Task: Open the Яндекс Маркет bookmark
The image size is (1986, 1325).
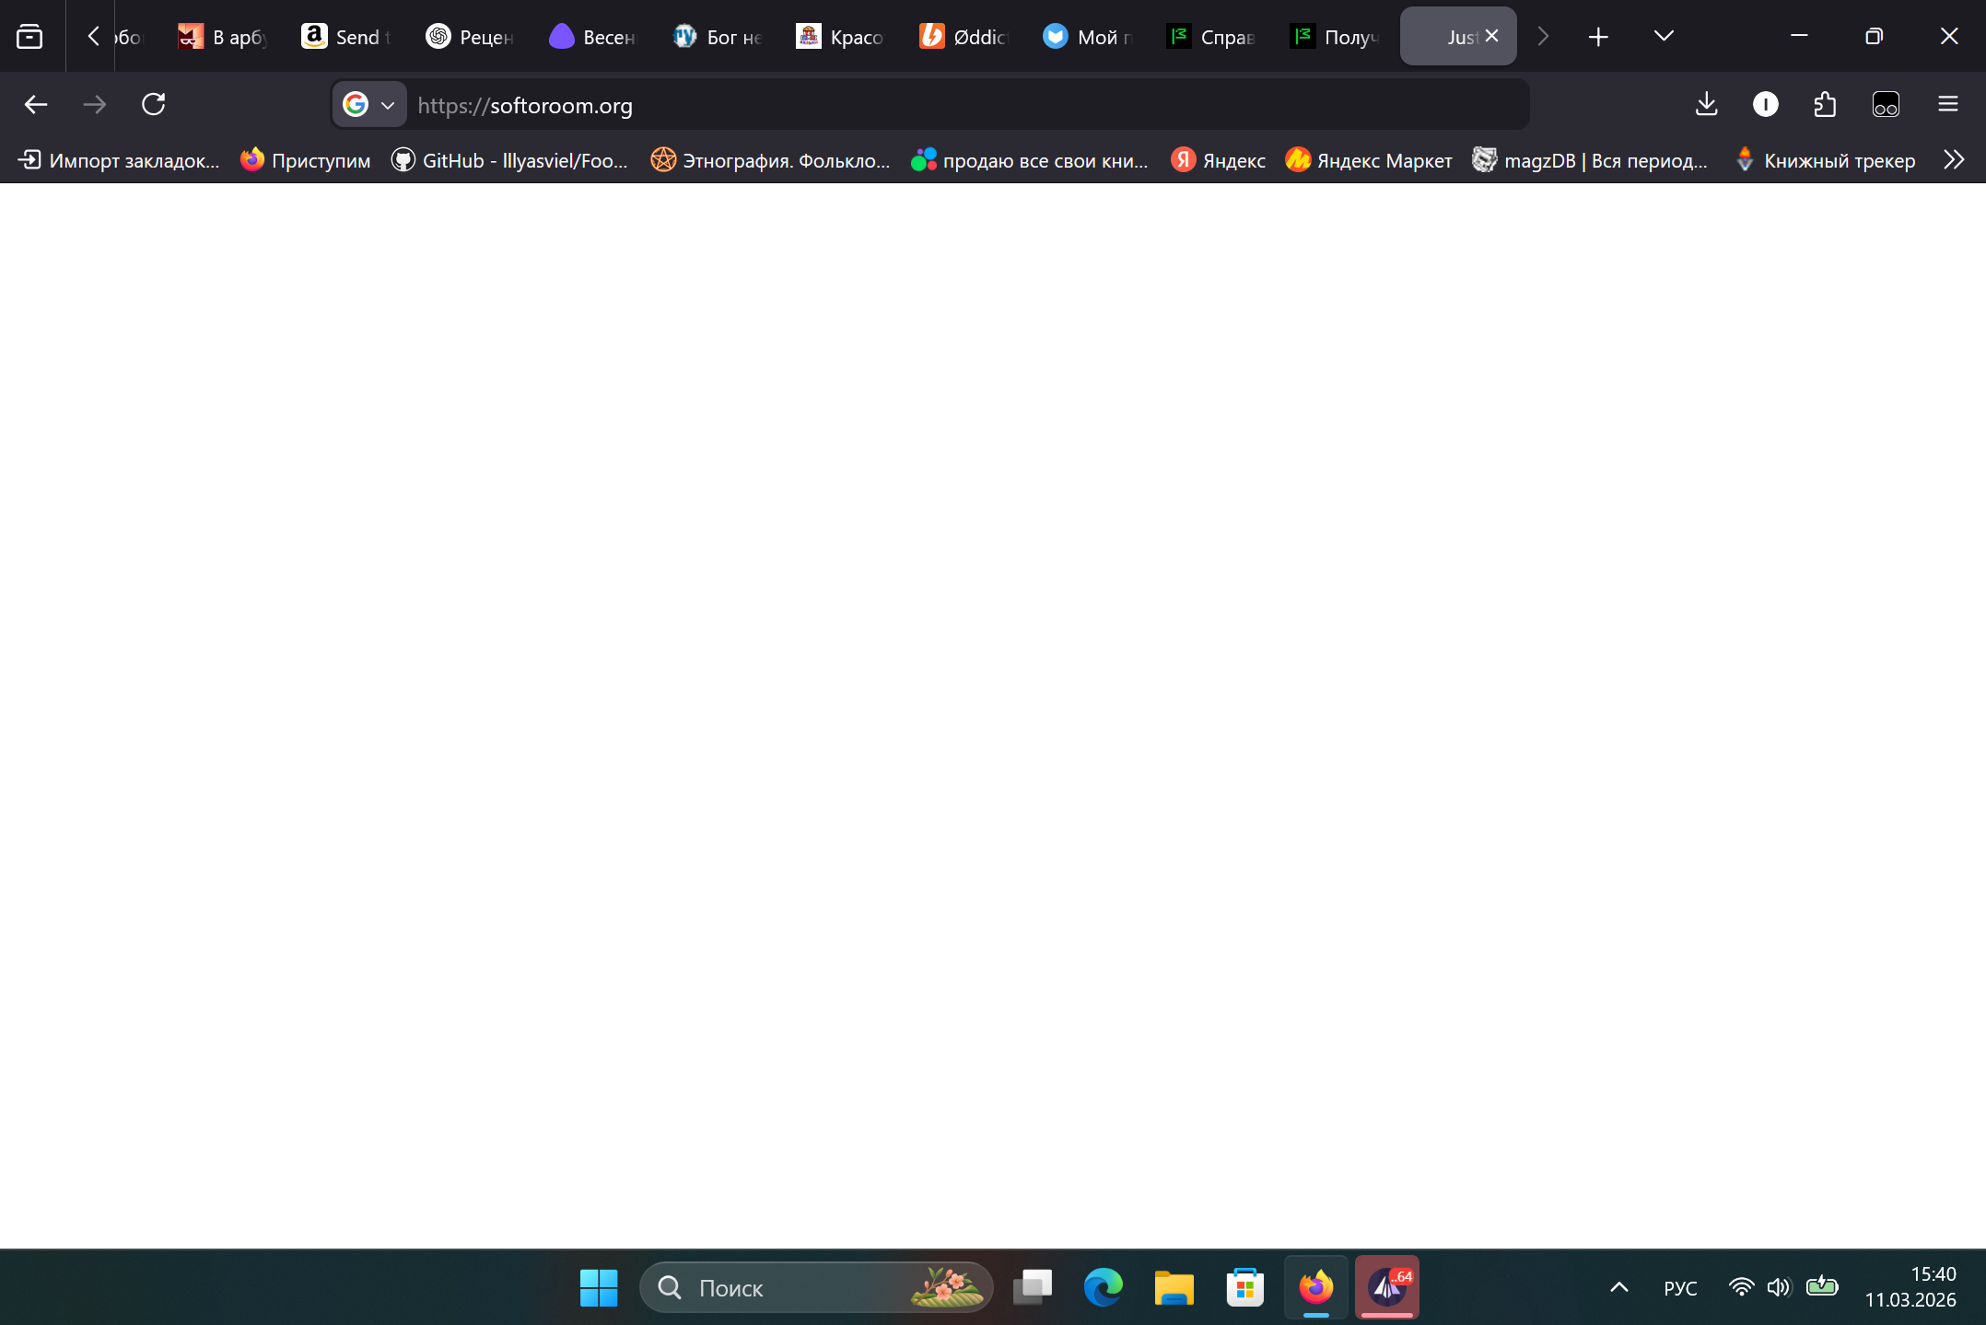Action: (x=1369, y=160)
